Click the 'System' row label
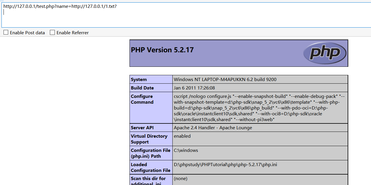The image size is (371, 185). point(139,80)
